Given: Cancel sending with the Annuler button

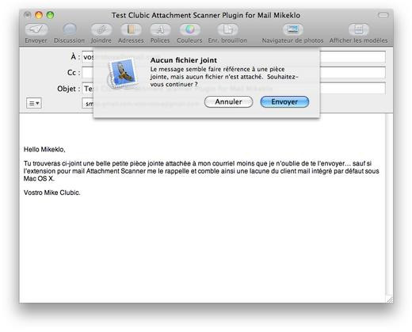Looking at the screenshot, I should point(228,102).
